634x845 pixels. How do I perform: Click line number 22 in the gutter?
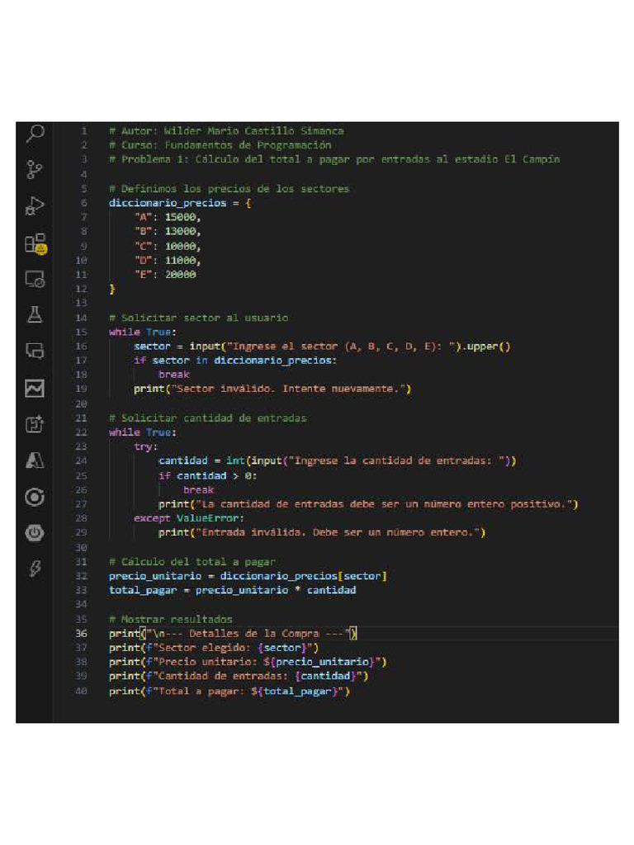pos(81,432)
